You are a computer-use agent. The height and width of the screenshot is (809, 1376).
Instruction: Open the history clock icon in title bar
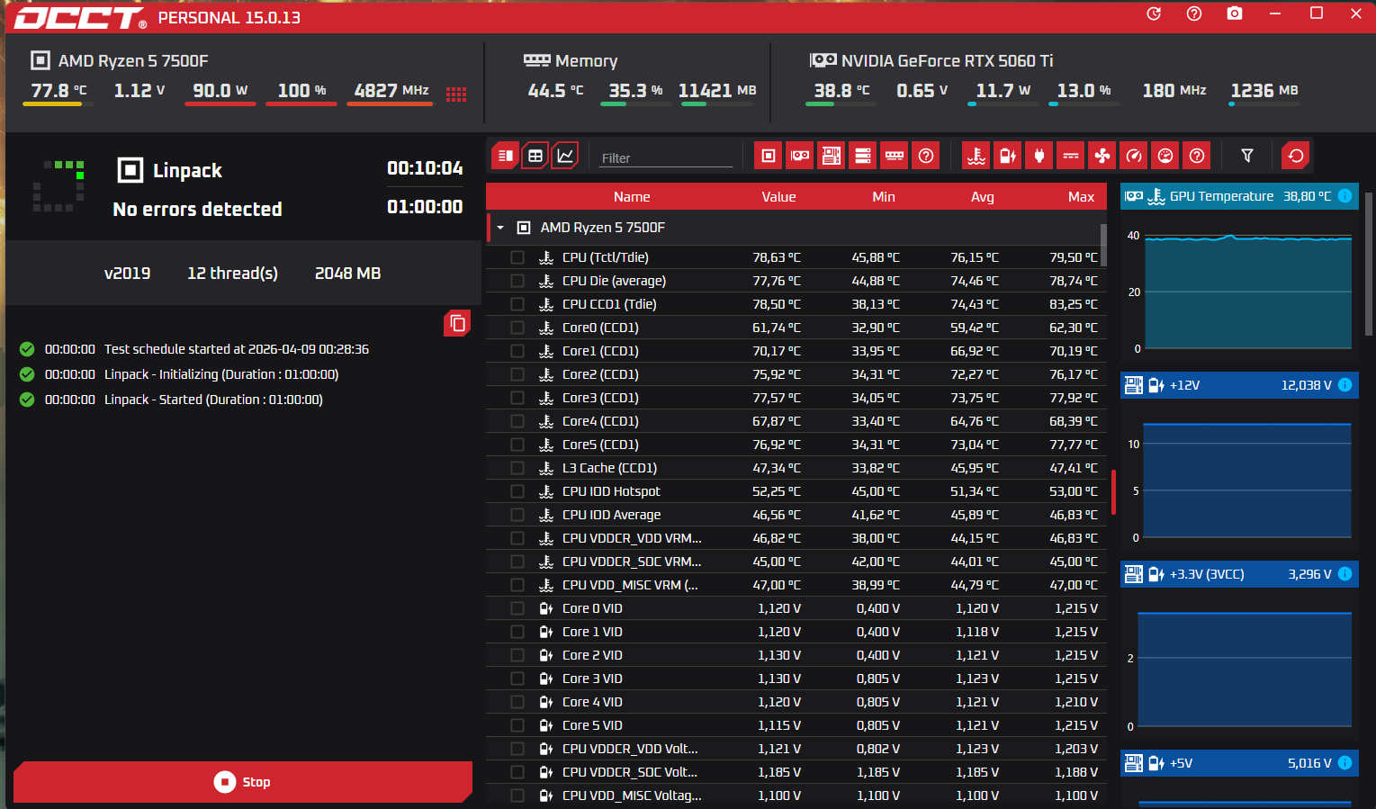click(1154, 13)
